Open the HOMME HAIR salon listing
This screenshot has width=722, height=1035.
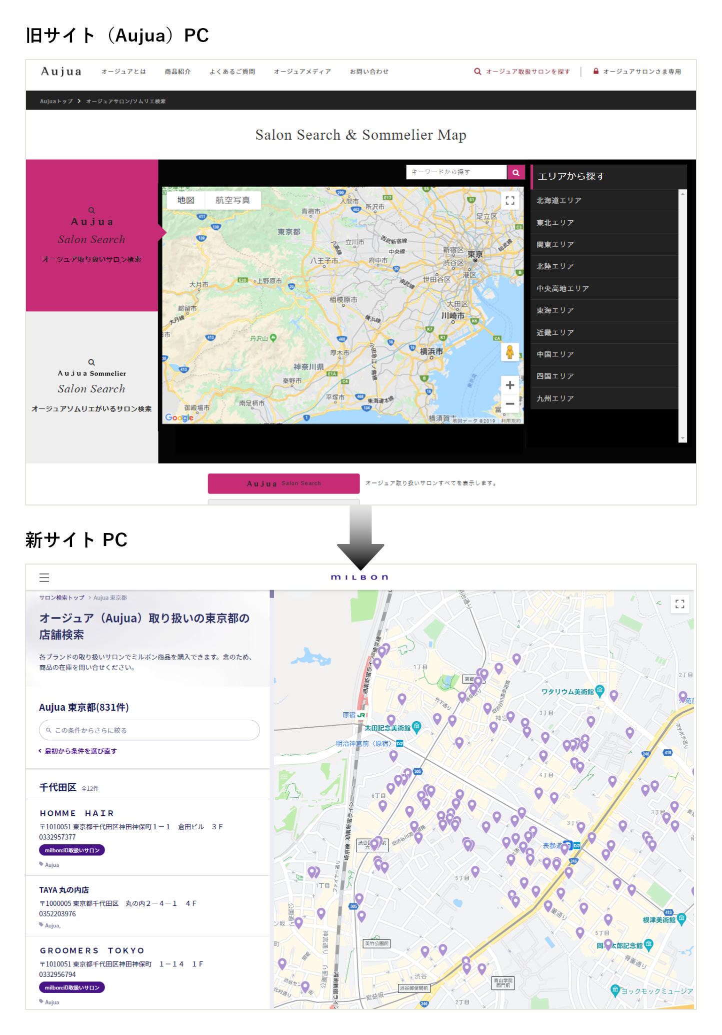(77, 813)
